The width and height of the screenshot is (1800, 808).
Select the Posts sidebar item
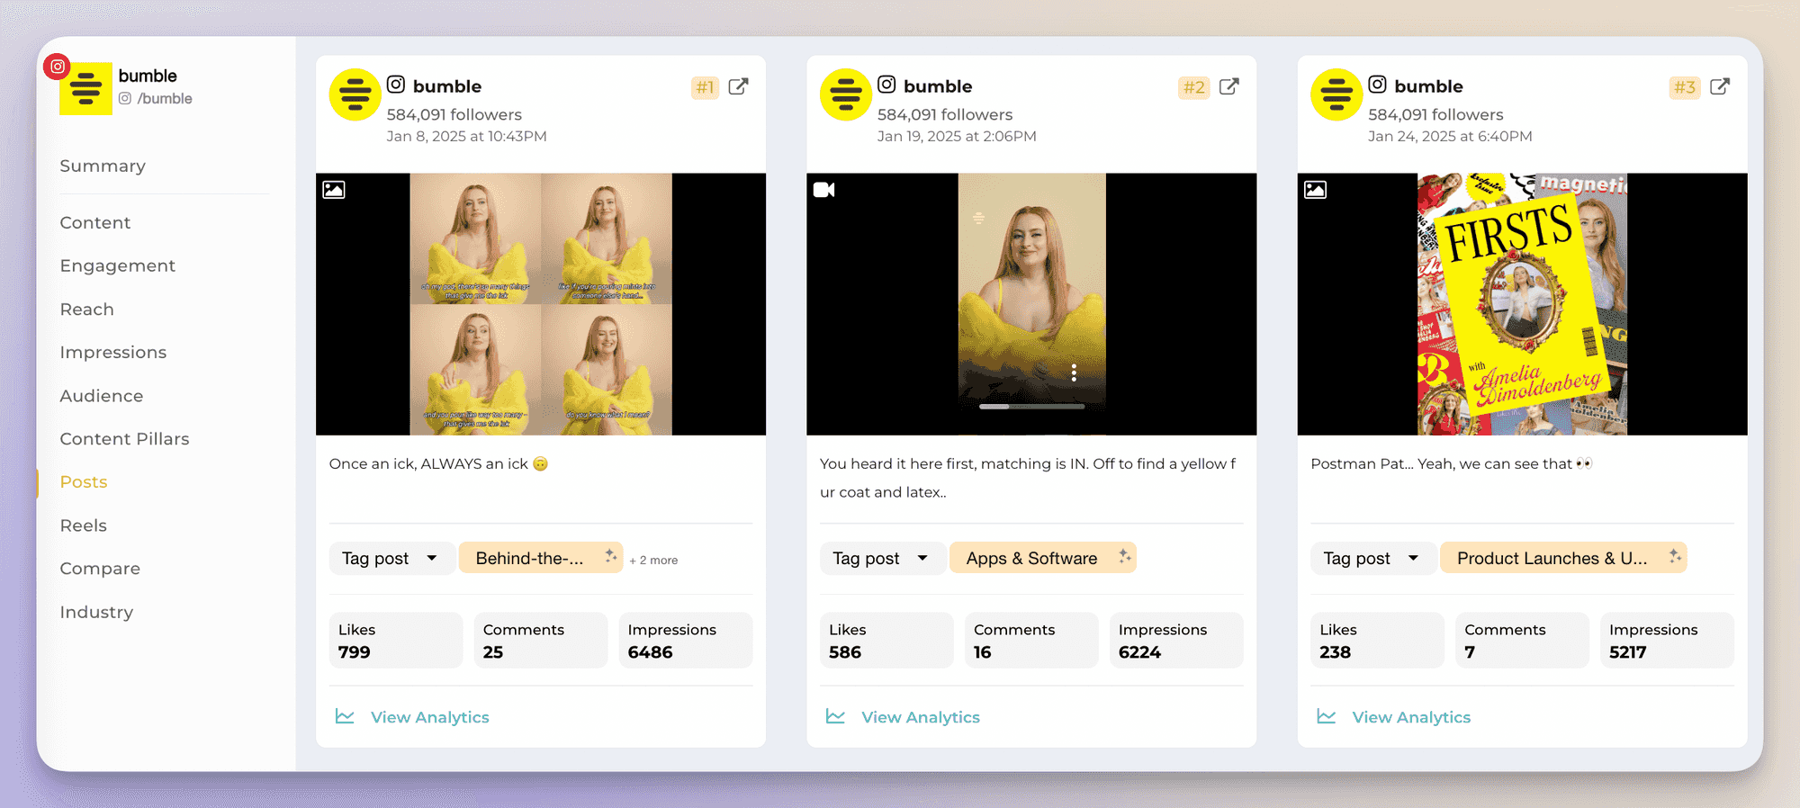click(84, 481)
